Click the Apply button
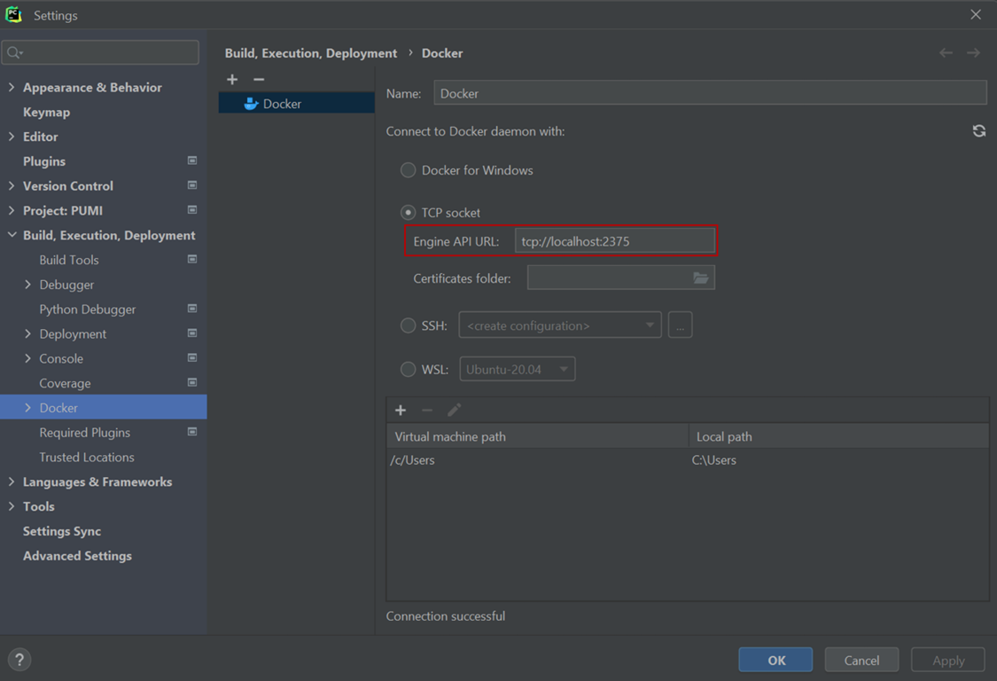The image size is (997, 681). [948, 660]
